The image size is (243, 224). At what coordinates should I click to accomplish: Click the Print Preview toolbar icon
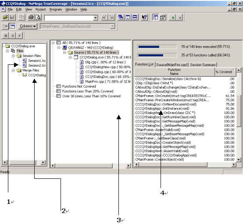coord(38,17)
